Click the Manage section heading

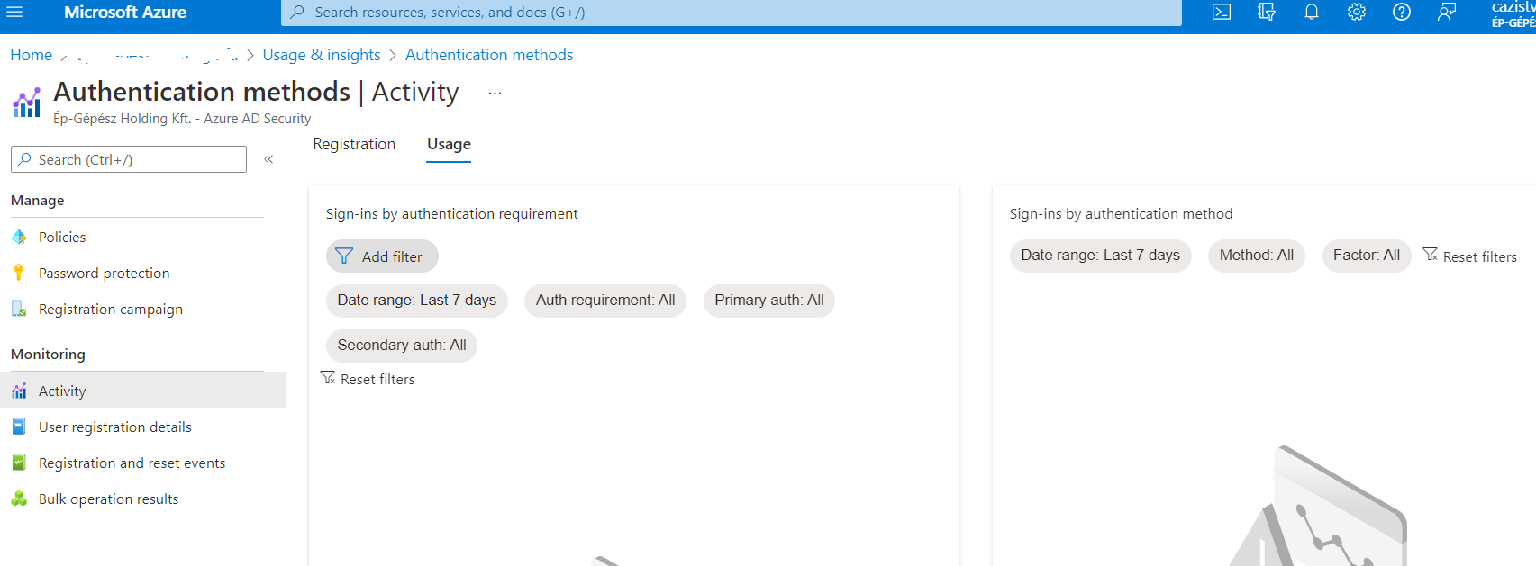[x=38, y=201]
